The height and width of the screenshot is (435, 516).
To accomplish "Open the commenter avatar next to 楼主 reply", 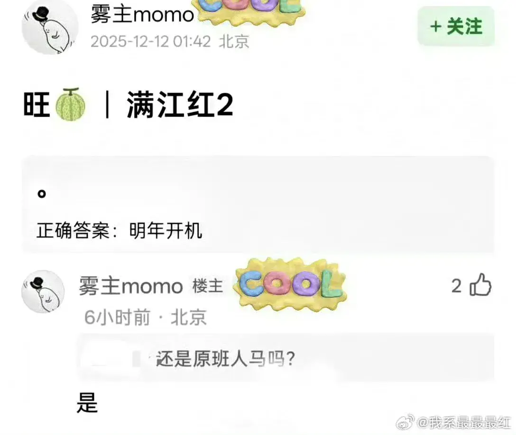I will coord(43,292).
